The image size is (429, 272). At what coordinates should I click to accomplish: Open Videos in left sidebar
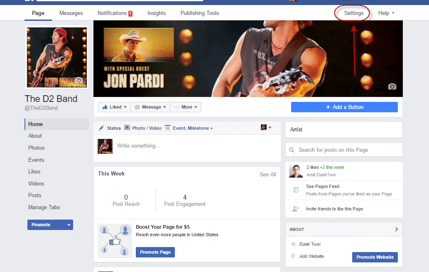click(x=36, y=183)
